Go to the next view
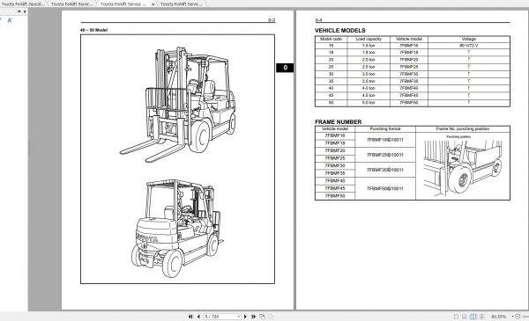The width and height of the screenshot is (529, 321). pyautogui.click(x=271, y=317)
